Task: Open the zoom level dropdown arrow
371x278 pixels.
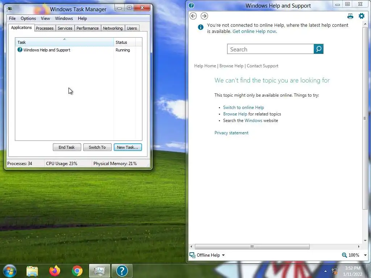Action: 365,255
